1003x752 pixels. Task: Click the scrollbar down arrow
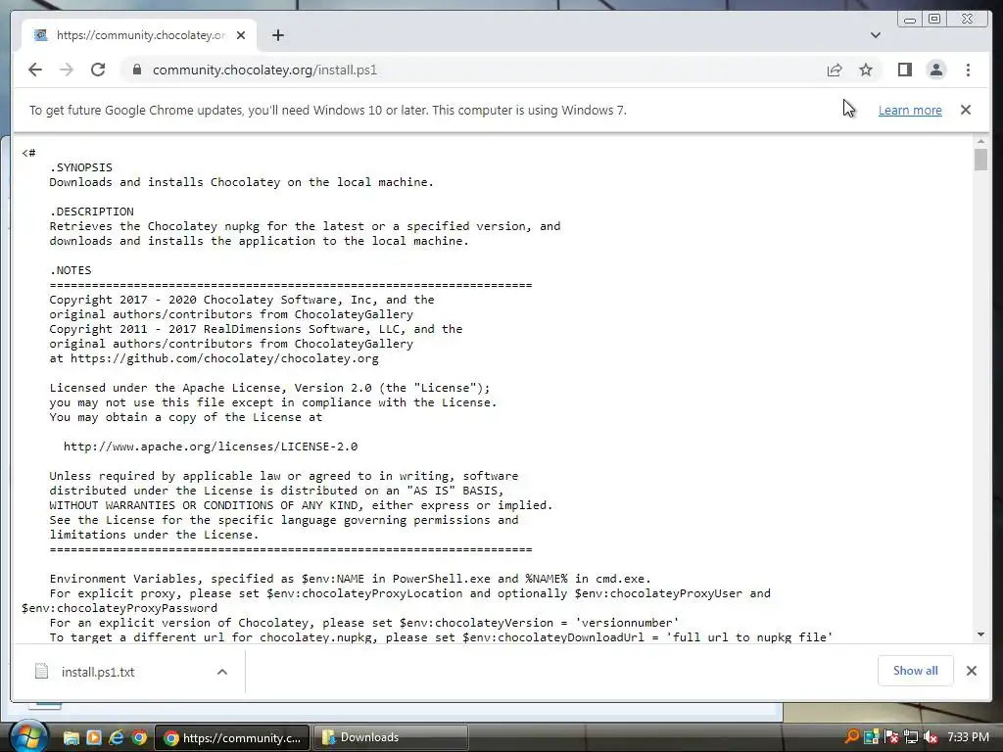coord(981,634)
